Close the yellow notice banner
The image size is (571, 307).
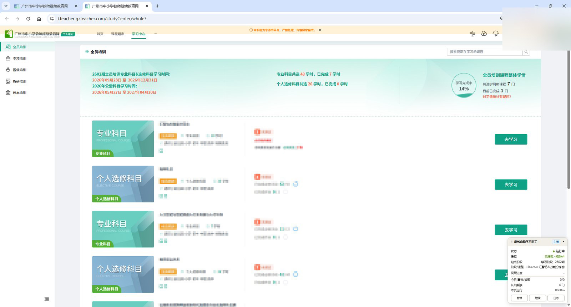[320, 30]
